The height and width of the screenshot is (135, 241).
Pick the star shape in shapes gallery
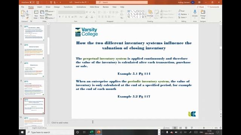click(143, 17)
